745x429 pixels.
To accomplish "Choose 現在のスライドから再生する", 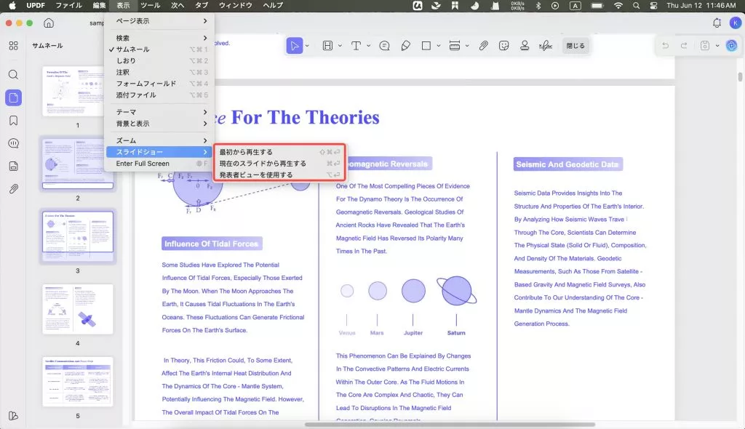I will click(x=279, y=164).
